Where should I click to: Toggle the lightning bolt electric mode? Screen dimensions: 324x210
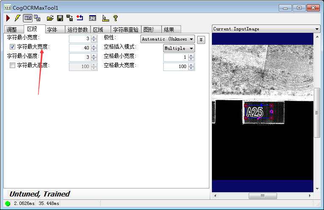tap(17, 18)
